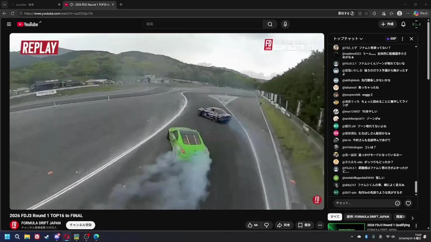Close the live chat panel
Viewport: 431px width, 242px height.
tap(411, 39)
